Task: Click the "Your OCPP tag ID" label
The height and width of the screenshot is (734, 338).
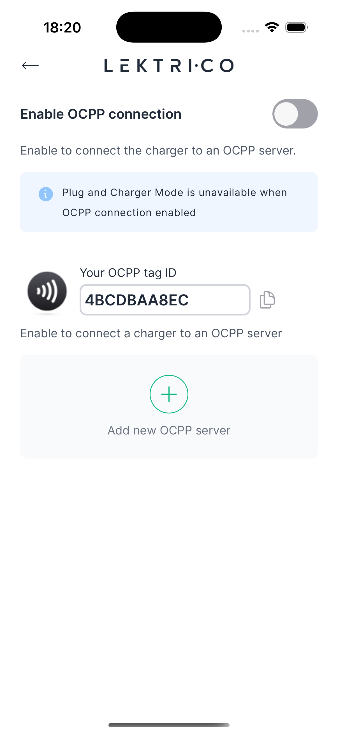Action: [128, 273]
